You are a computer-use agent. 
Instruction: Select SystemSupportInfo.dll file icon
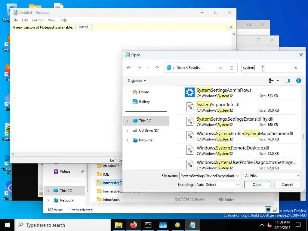point(190,107)
